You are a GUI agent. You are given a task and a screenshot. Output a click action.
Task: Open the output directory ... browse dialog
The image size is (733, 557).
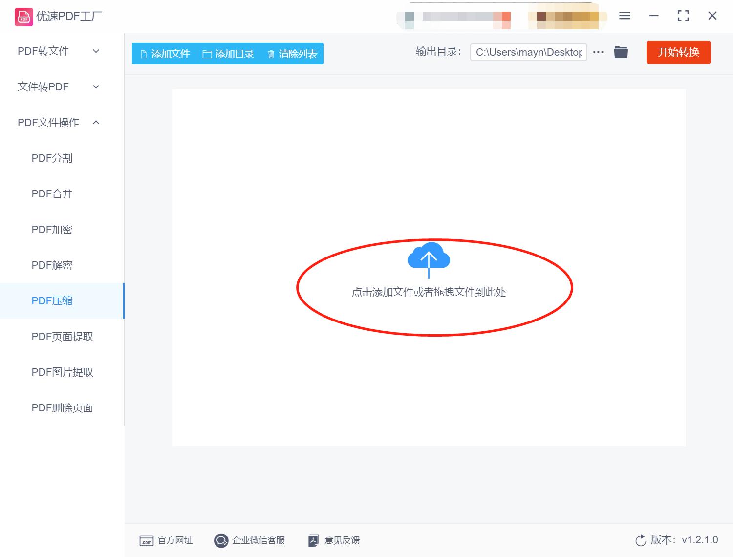(x=598, y=52)
